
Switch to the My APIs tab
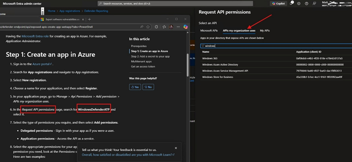[265, 31]
